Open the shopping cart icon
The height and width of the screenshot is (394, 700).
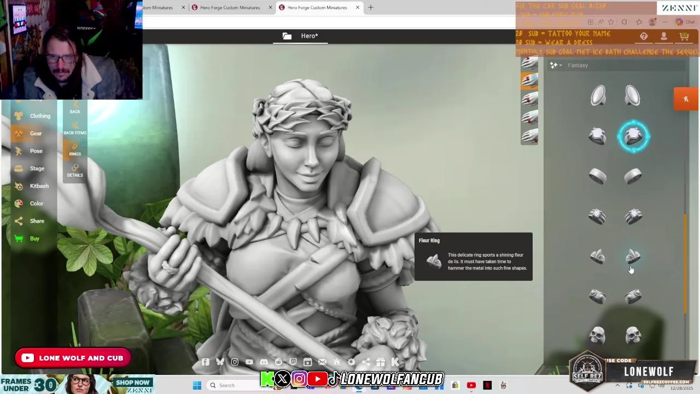[x=684, y=36]
